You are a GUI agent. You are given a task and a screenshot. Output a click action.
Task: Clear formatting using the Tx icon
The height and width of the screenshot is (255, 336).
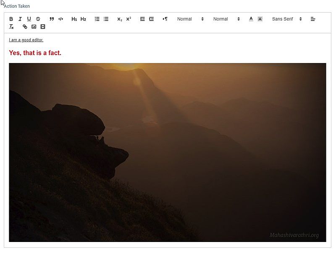pyautogui.click(x=11, y=26)
